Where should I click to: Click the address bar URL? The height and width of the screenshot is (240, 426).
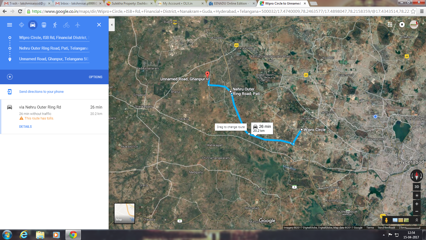tap(220, 11)
